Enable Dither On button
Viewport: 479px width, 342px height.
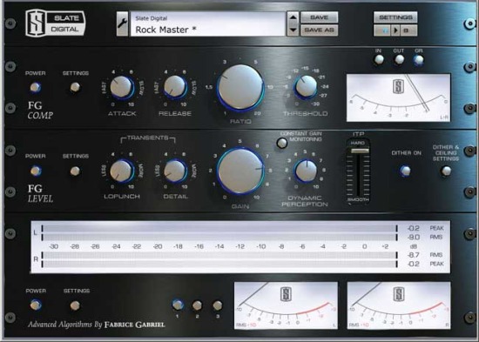click(x=405, y=171)
